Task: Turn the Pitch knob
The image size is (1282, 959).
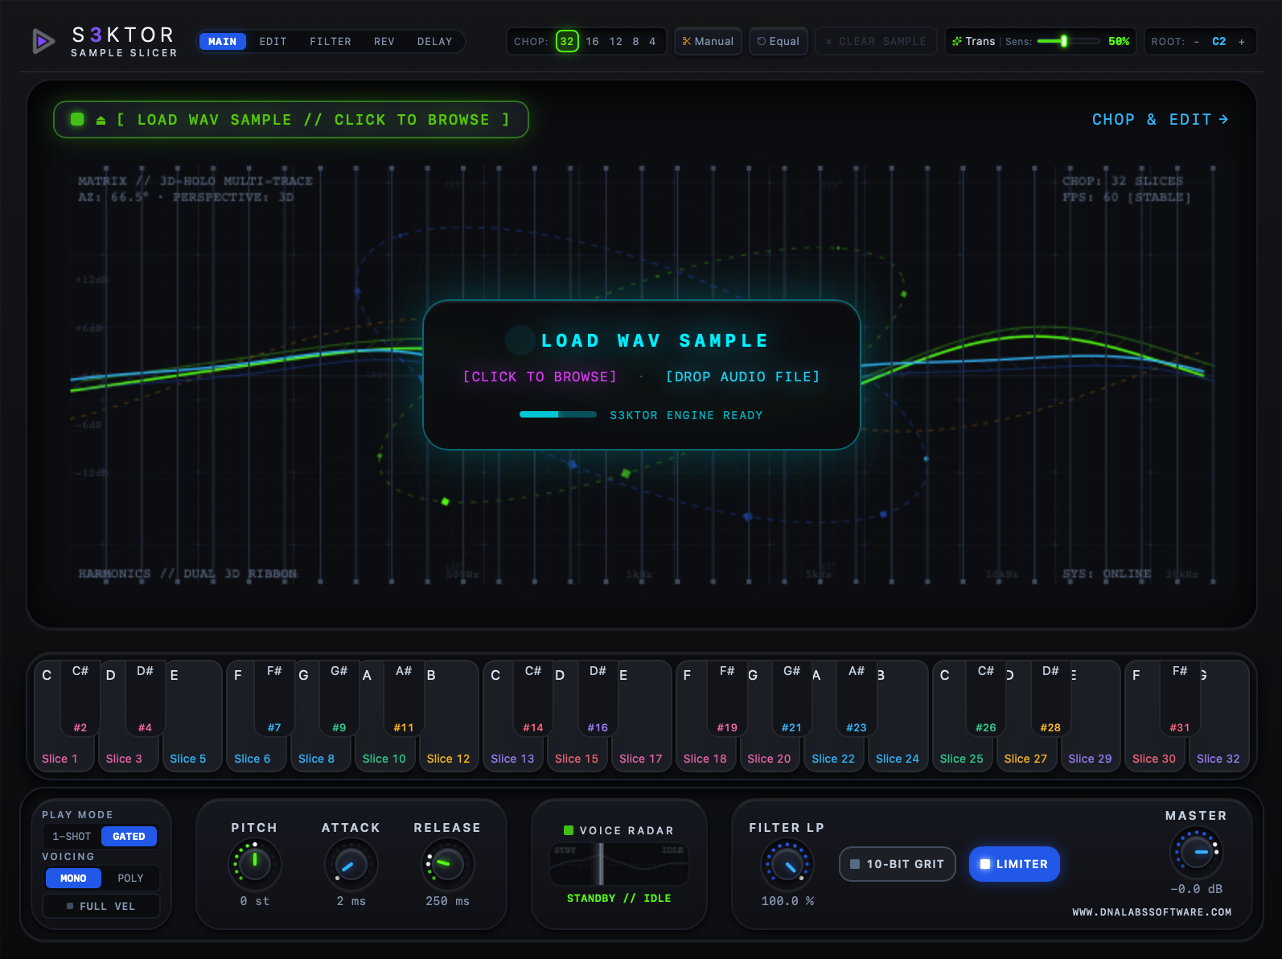Action: (255, 864)
